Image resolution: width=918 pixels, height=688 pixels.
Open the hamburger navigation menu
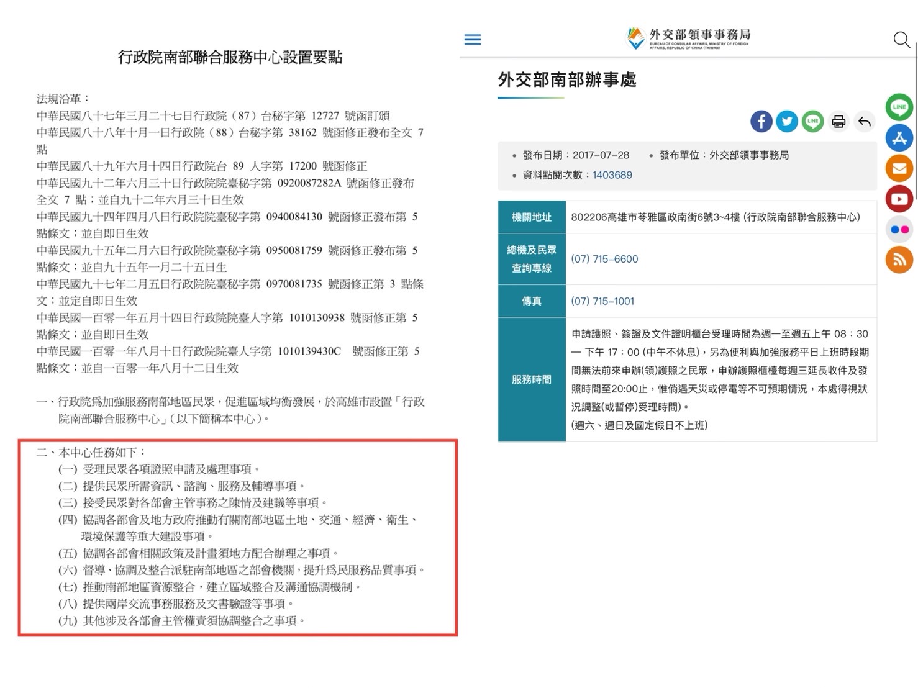(473, 40)
